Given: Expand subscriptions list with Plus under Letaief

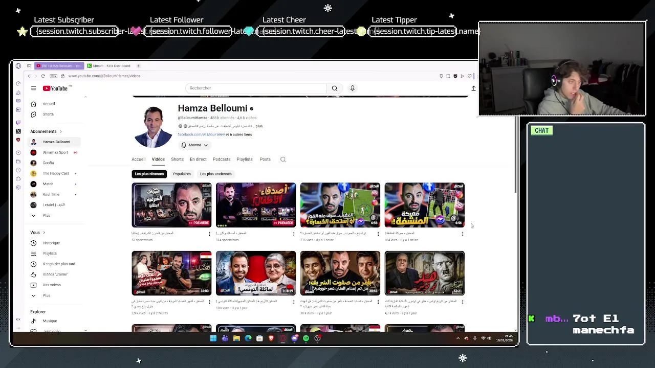Looking at the screenshot, I should tap(47, 215).
